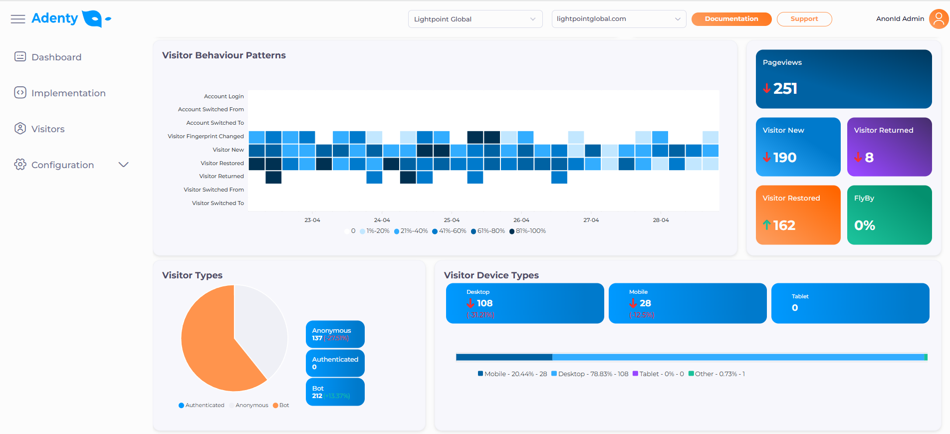The width and height of the screenshot is (950, 434).
Task: Click the Authenticated 0 visitor type tile
Action: click(x=335, y=363)
